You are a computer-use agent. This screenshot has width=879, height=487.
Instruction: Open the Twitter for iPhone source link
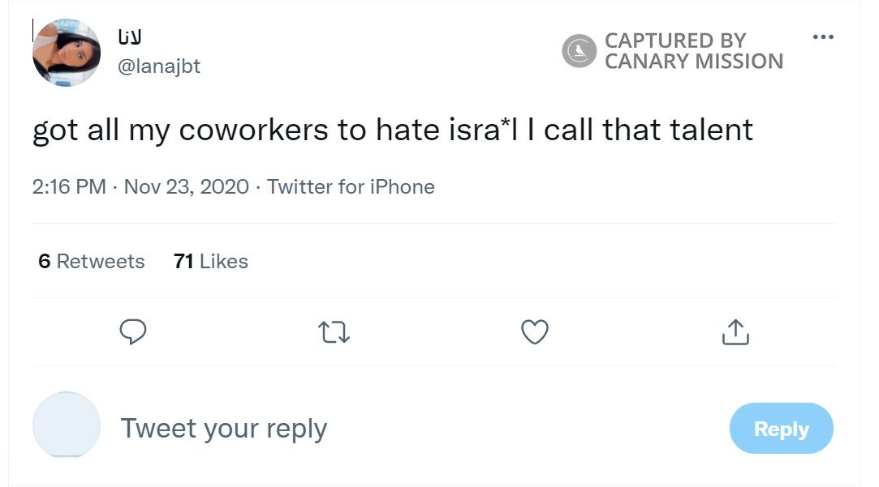(x=351, y=187)
